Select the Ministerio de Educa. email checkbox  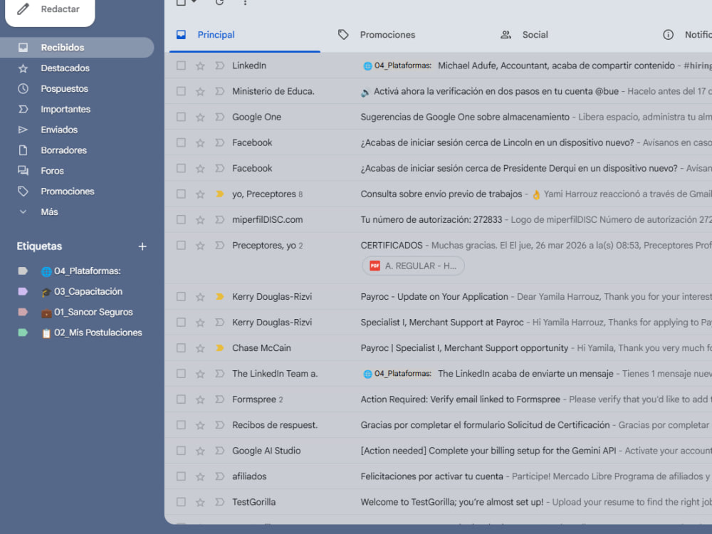click(x=181, y=91)
